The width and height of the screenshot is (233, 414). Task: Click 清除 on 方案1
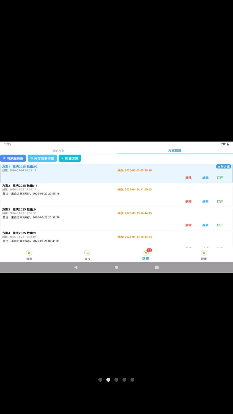(x=188, y=178)
